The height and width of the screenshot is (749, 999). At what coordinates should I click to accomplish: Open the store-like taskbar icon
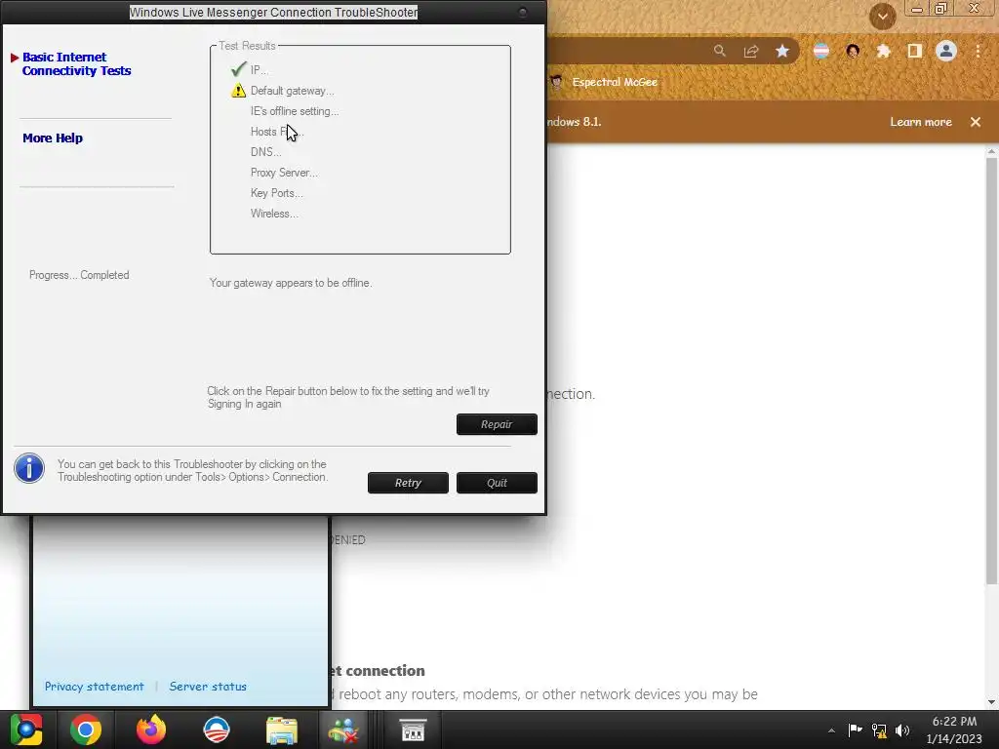click(413, 729)
